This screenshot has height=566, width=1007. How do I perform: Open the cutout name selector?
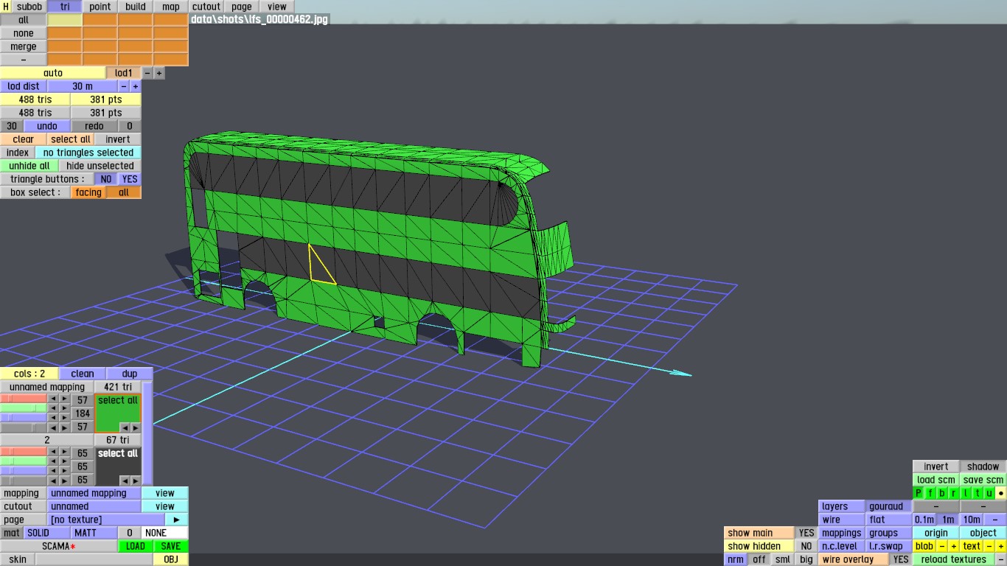(x=94, y=506)
